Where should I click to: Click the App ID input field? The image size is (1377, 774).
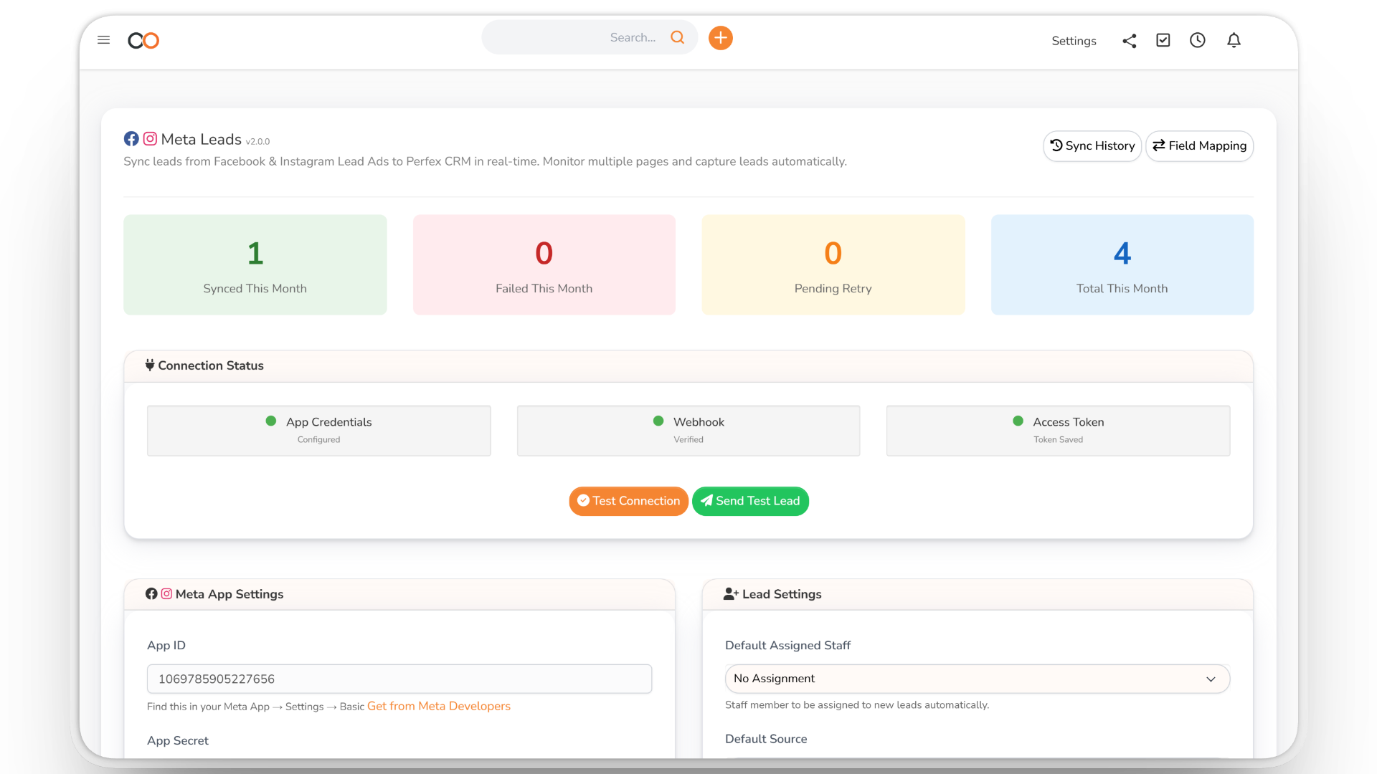399,679
